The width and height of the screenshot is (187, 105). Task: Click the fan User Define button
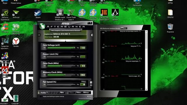coord(91,84)
